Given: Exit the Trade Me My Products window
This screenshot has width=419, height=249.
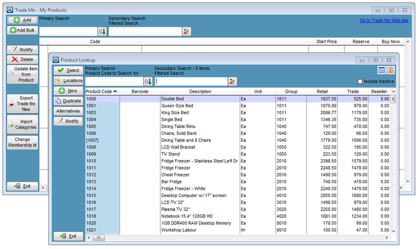Looking at the screenshot, I should 23,186.
